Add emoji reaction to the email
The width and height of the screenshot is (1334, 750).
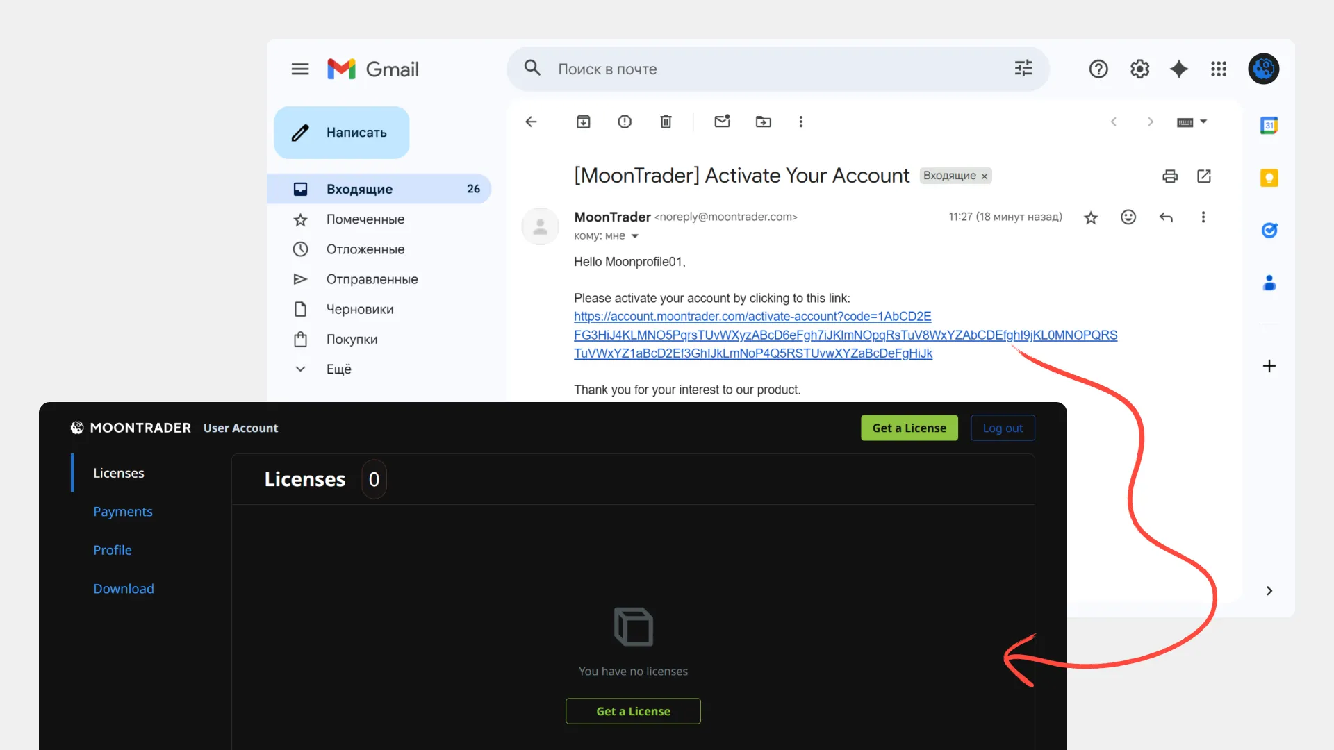pyautogui.click(x=1128, y=217)
